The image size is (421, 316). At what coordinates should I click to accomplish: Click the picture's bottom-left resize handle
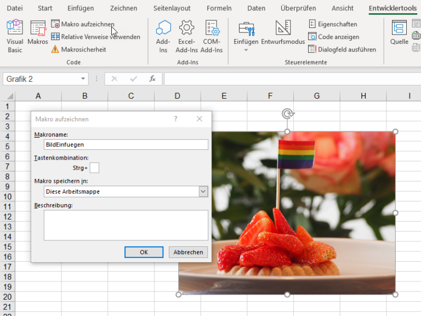pyautogui.click(x=179, y=295)
